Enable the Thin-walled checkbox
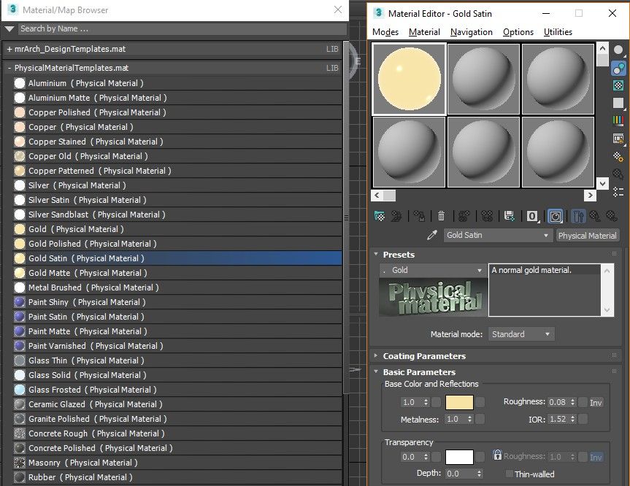This screenshot has width=630, height=486. point(509,474)
